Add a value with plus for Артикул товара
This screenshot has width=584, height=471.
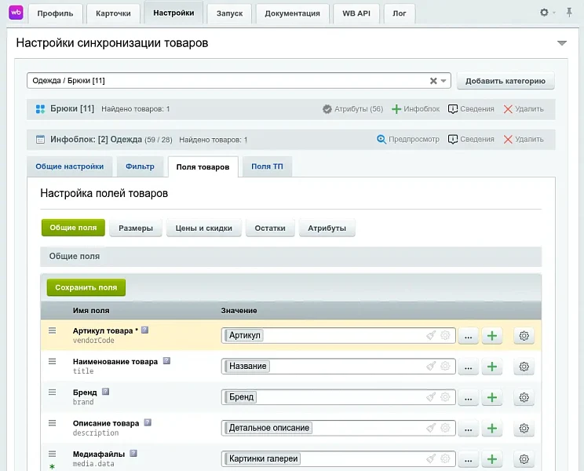[x=492, y=336]
